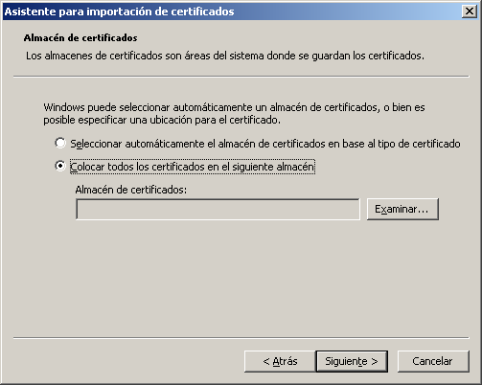The width and height of the screenshot is (482, 385).
Task: Click the empty gray area below the store field
Action: [x=241, y=278]
